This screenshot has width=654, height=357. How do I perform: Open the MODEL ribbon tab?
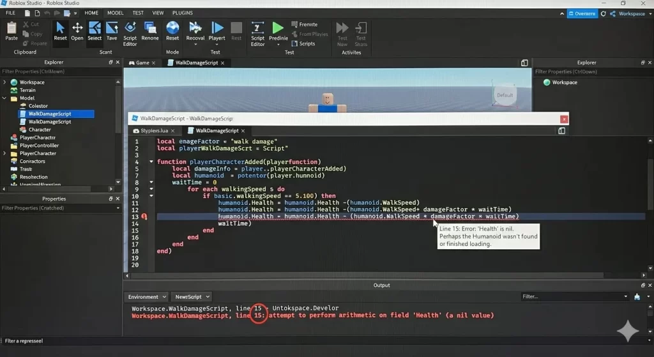point(115,13)
